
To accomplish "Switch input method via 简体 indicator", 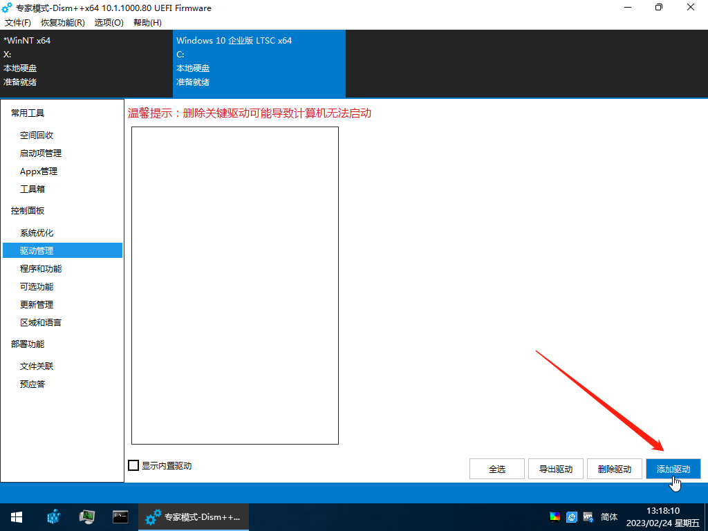I will (x=609, y=516).
